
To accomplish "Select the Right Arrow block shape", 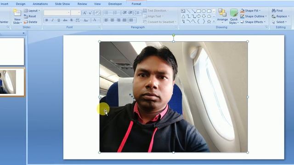I will [198, 16].
